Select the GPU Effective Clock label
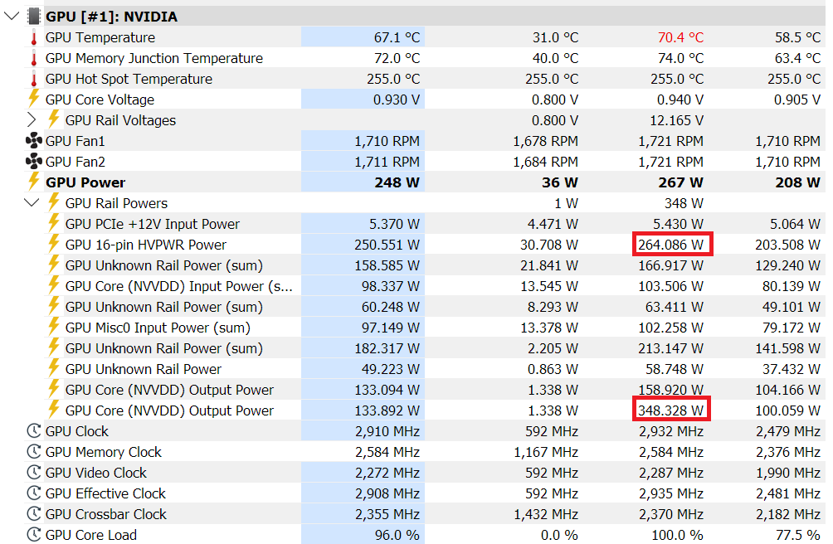Image resolution: width=833 pixels, height=544 pixels. pos(105,493)
